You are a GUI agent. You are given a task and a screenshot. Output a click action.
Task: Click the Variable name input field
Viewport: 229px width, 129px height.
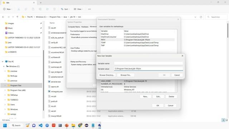148,63
